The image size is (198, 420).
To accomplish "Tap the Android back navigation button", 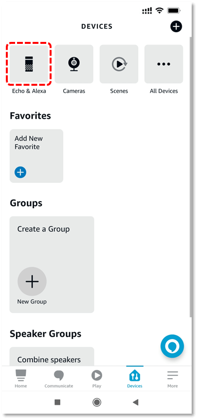I will pyautogui.click(x=136, y=402).
